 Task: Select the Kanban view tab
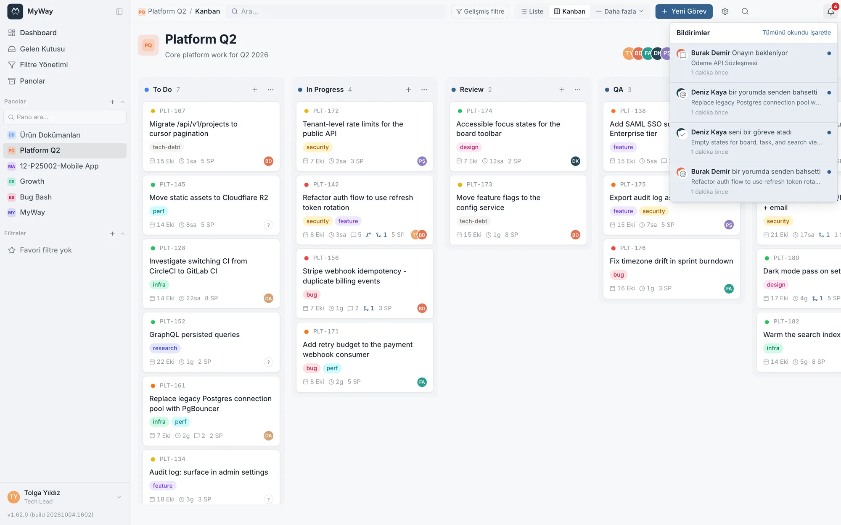pos(569,11)
